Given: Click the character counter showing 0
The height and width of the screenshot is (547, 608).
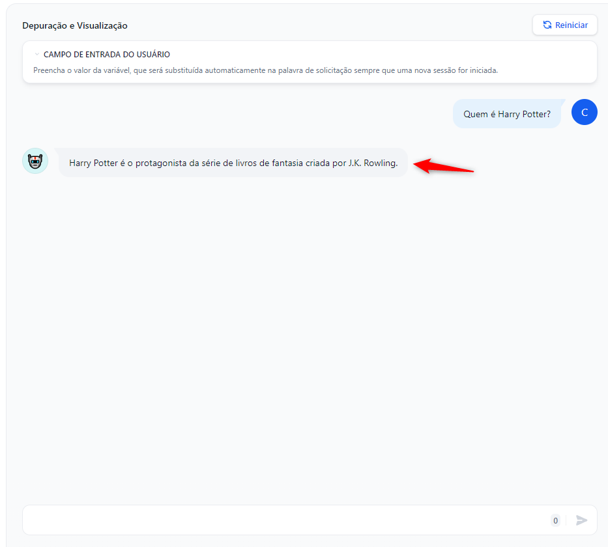Looking at the screenshot, I should point(555,520).
